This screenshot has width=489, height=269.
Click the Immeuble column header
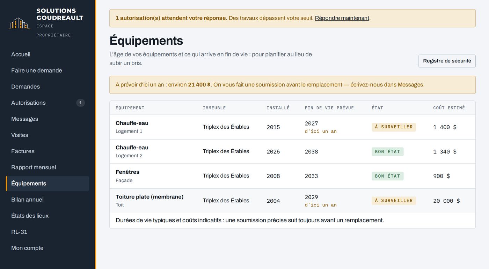pos(214,108)
